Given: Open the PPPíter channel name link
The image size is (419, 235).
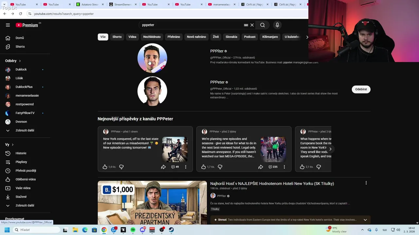Looking at the screenshot, I should tap(217, 51).
